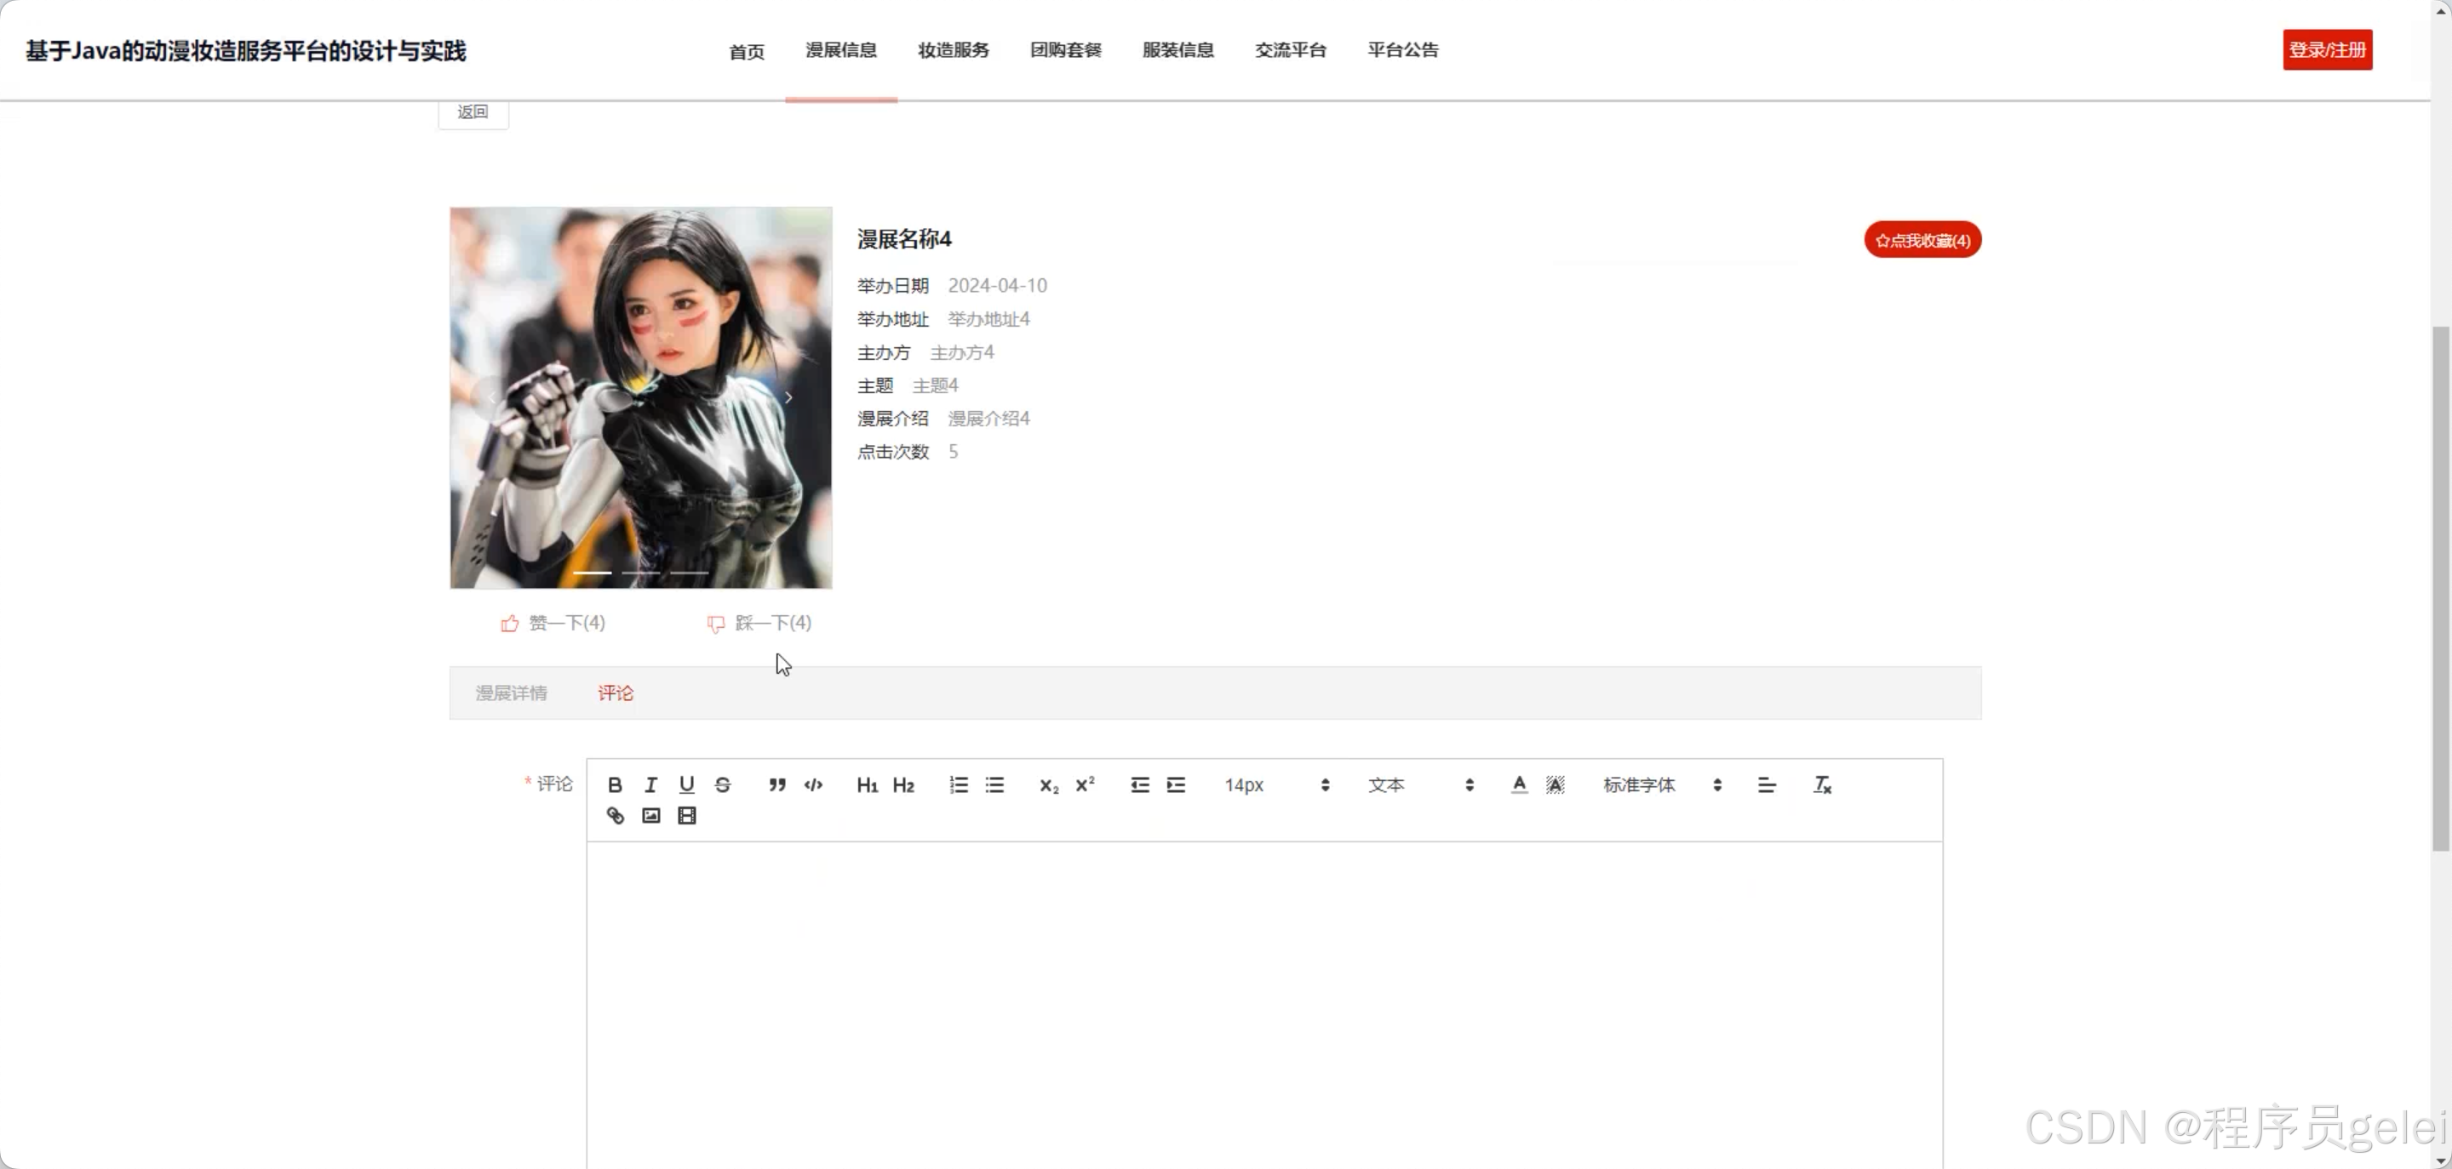The height and width of the screenshot is (1169, 2452).
Task: Like the exhibition with 赞一下 thumb-up
Action: tap(553, 623)
